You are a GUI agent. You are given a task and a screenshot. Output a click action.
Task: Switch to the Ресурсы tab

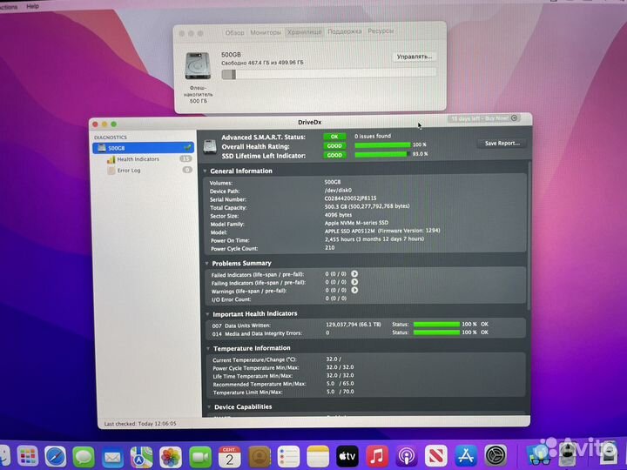tap(381, 30)
